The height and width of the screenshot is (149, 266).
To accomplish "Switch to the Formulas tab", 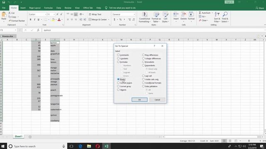I will [x=48, y=8].
